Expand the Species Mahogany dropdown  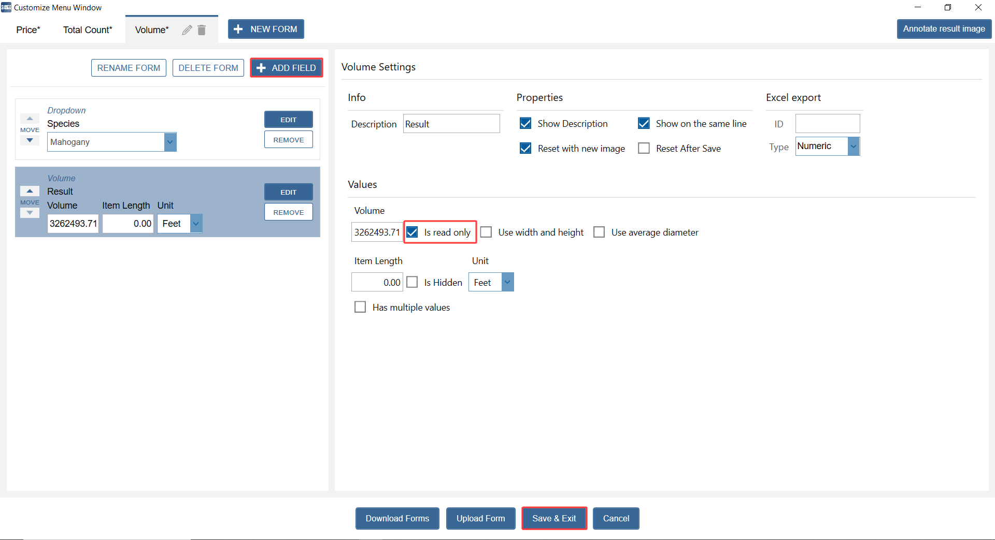click(170, 142)
